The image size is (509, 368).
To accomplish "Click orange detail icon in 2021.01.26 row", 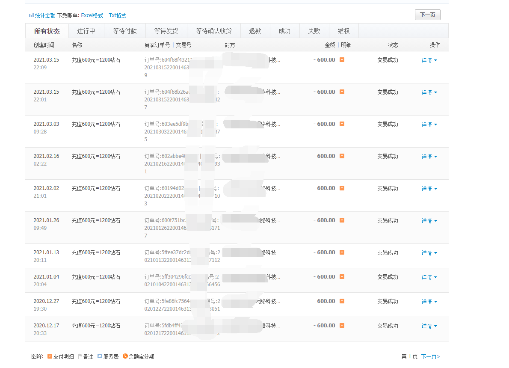I will (x=342, y=220).
